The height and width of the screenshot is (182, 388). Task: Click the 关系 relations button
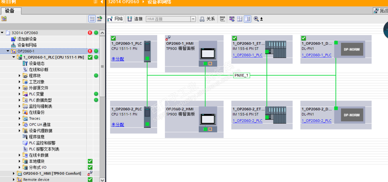(207, 19)
